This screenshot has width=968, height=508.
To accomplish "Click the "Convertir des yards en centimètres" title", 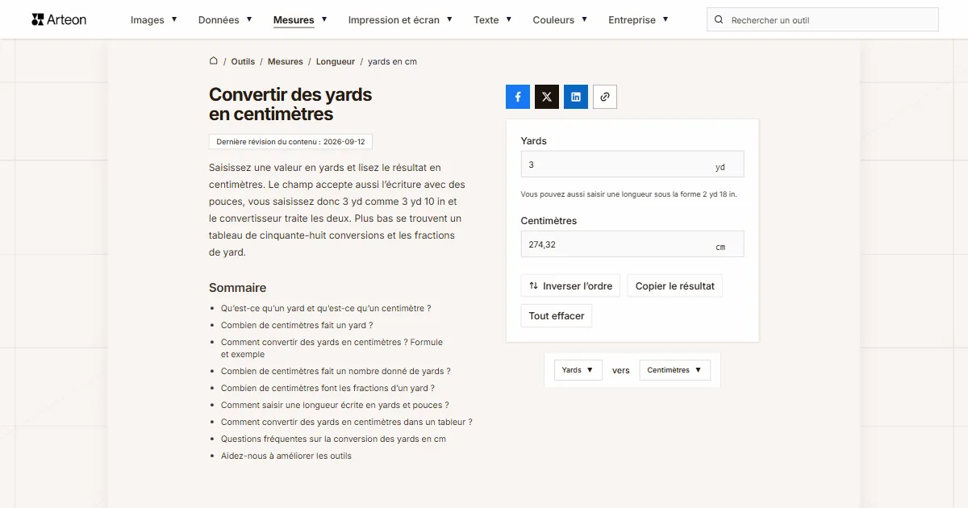I will 290,104.
